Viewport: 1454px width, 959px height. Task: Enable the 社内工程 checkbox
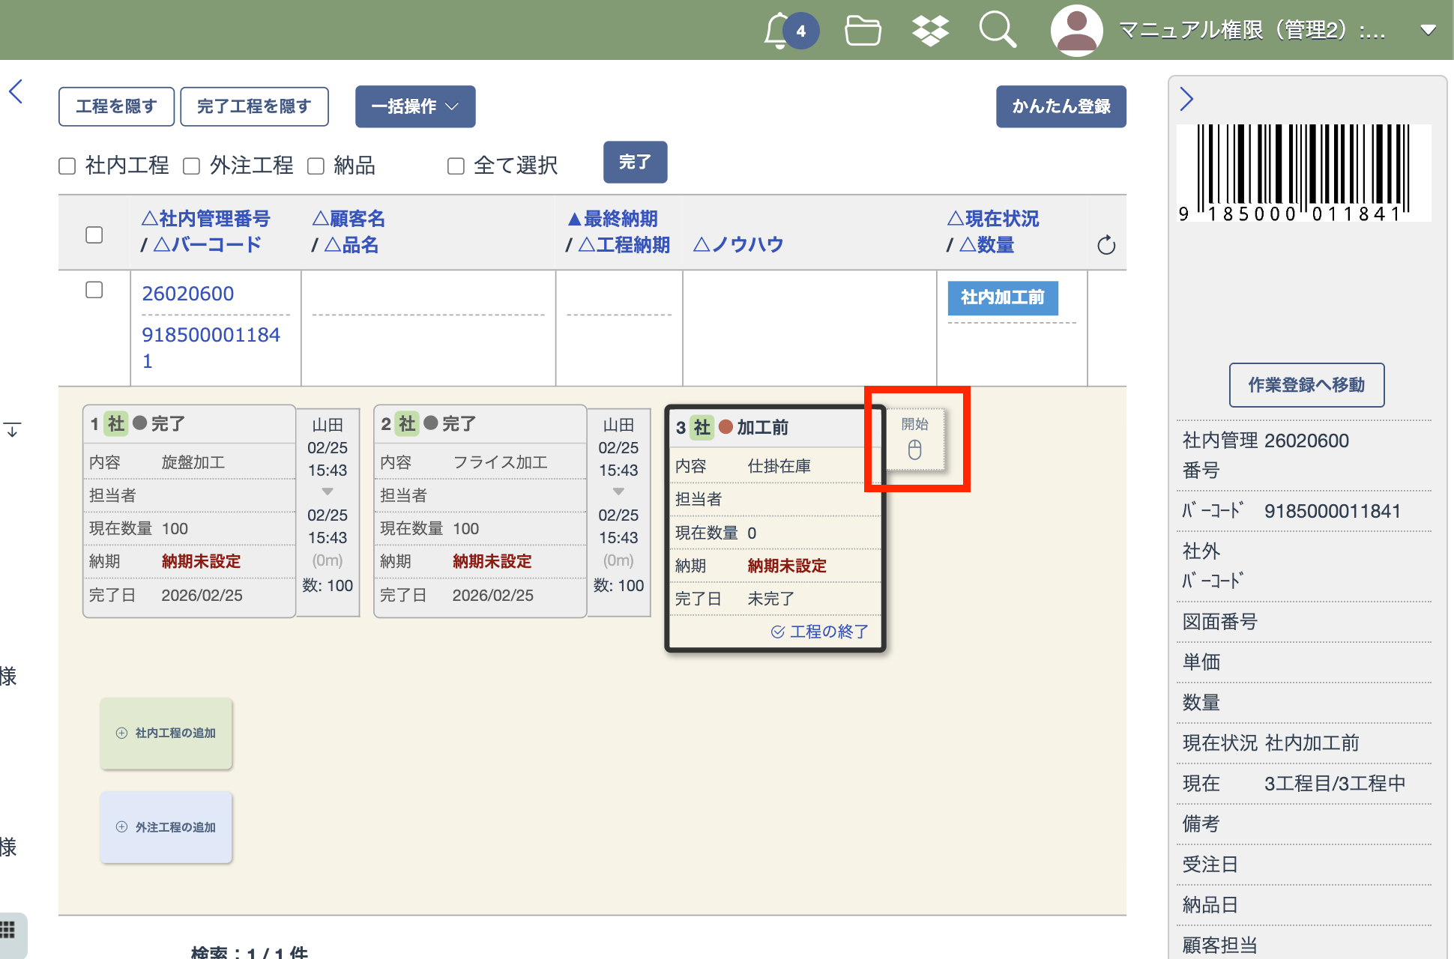tap(67, 166)
